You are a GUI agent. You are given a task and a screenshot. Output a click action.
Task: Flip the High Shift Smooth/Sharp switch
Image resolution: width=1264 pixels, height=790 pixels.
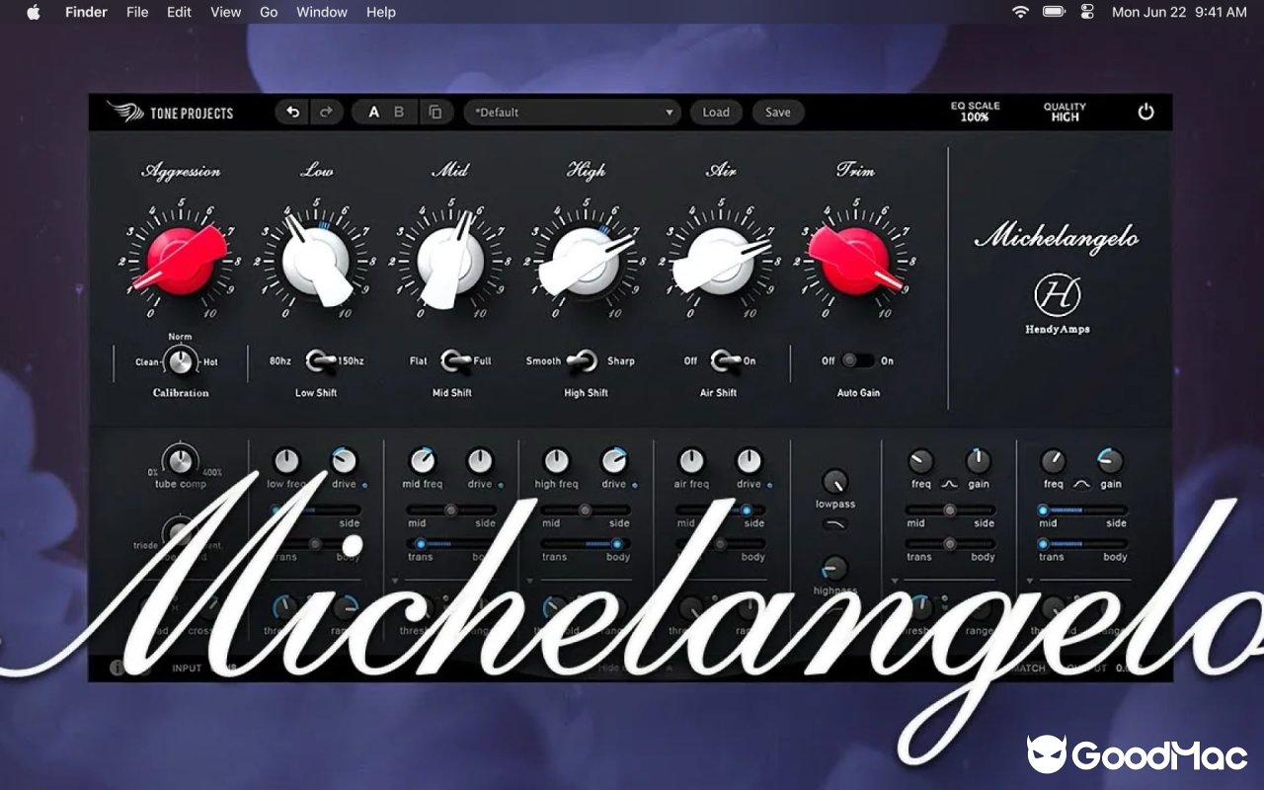(583, 361)
